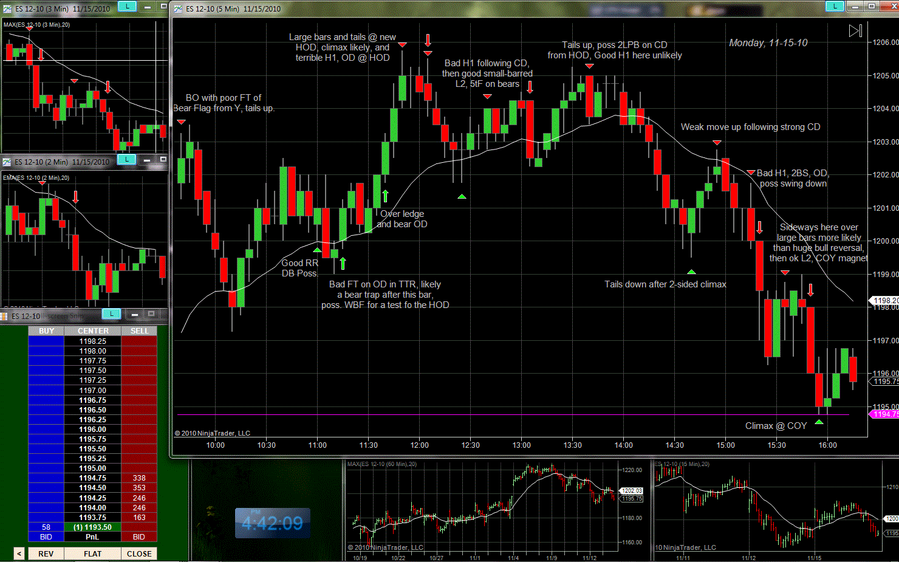
Task: Click the BUY column header
Action: click(x=46, y=331)
